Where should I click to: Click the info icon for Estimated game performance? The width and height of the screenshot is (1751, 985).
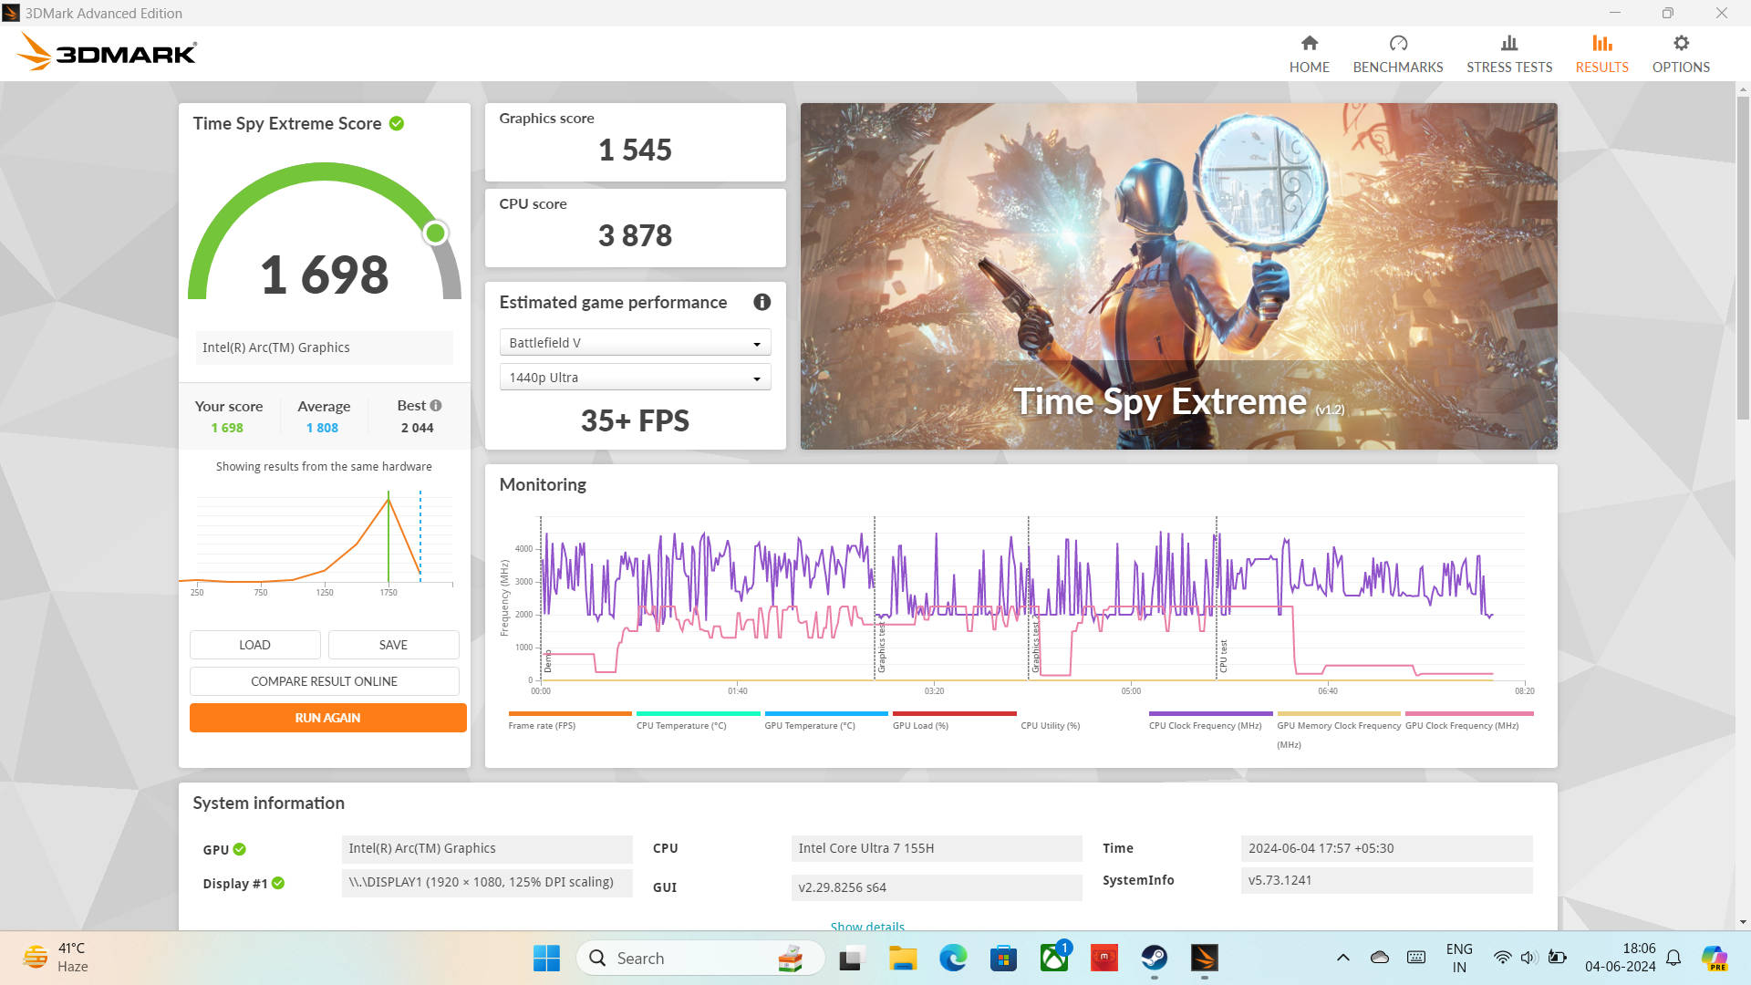point(762,303)
